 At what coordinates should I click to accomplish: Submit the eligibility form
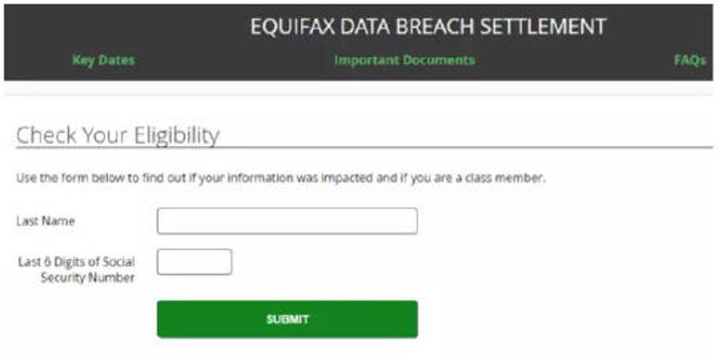tap(287, 319)
